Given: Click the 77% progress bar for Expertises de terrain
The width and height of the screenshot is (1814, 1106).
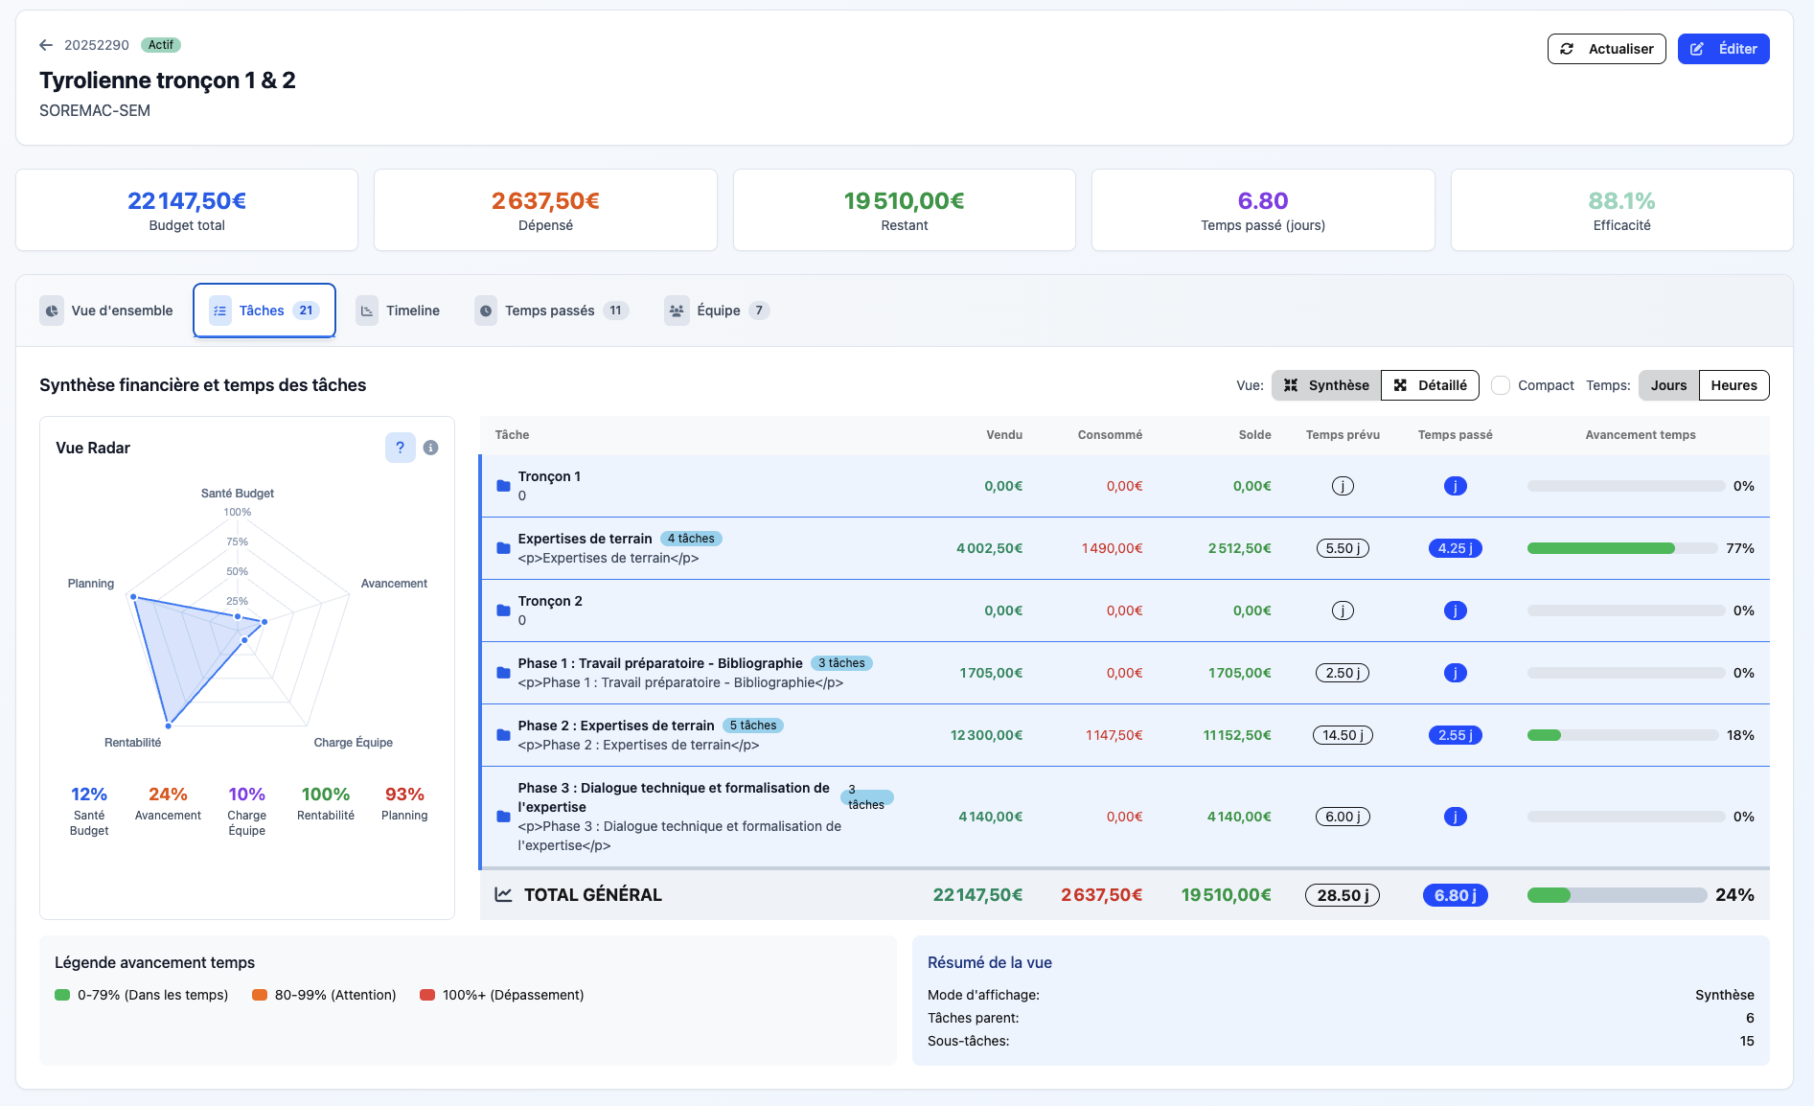Looking at the screenshot, I should 1621,548.
